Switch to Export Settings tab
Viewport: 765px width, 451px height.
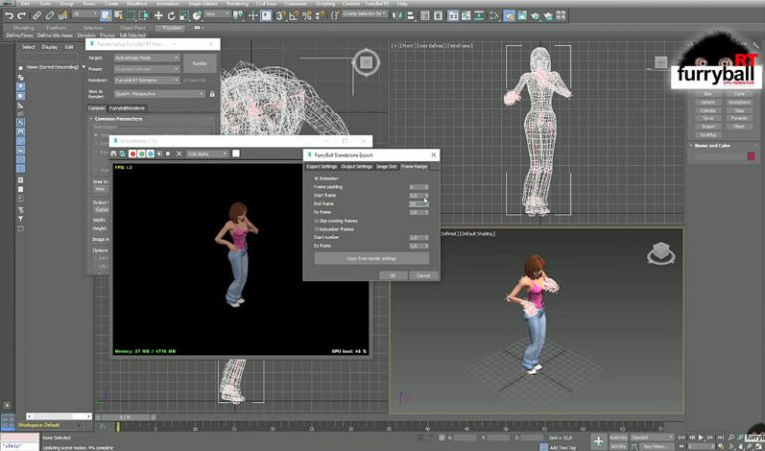pos(322,166)
